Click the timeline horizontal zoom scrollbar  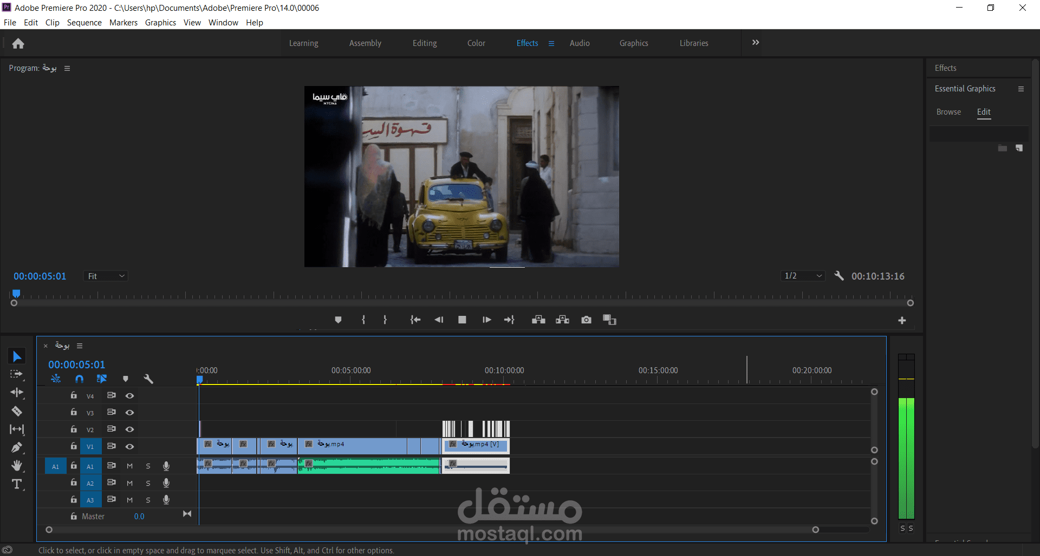pyautogui.click(x=432, y=530)
